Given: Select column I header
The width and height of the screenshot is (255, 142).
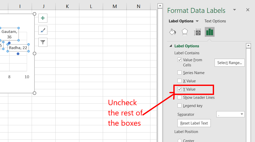Looking at the screenshot, I should [x=20, y=6].
